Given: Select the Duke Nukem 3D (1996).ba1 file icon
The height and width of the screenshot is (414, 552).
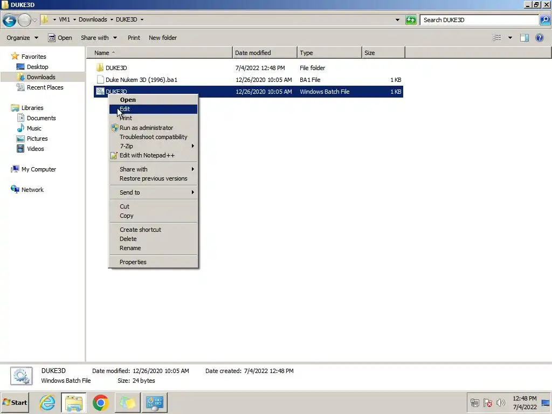Looking at the screenshot, I should tap(100, 80).
